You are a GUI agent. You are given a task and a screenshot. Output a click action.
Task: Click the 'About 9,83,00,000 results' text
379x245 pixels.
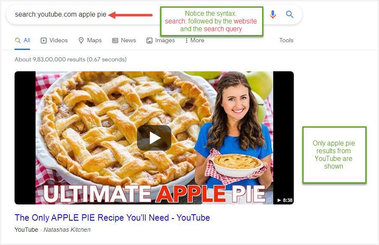70,60
